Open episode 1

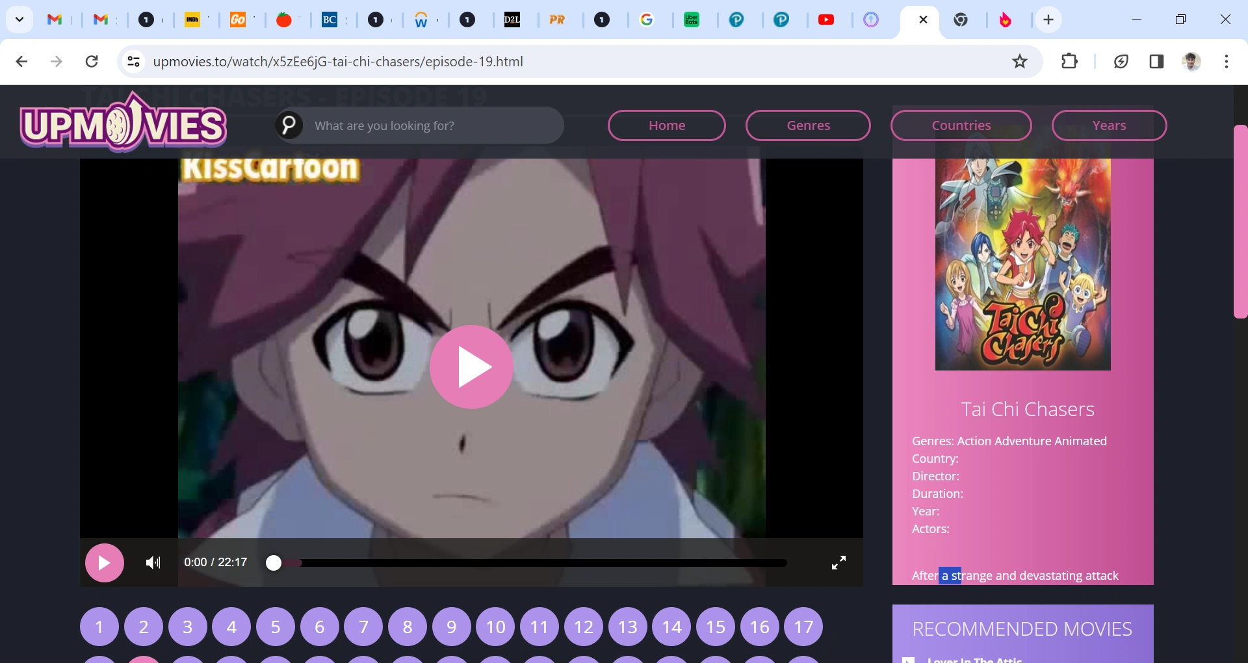[99, 627]
